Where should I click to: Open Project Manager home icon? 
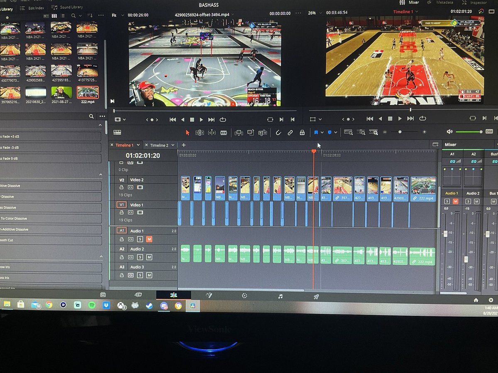point(476,300)
